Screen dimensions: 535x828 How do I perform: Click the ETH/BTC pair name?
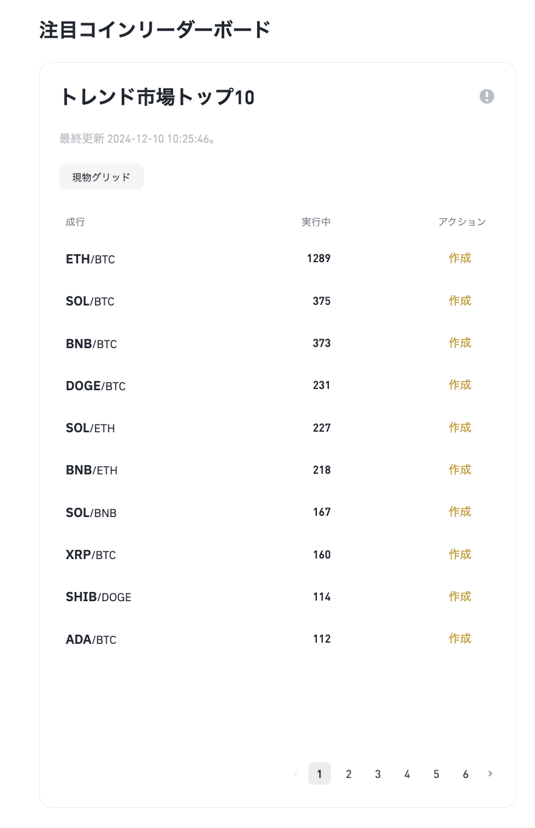(90, 259)
